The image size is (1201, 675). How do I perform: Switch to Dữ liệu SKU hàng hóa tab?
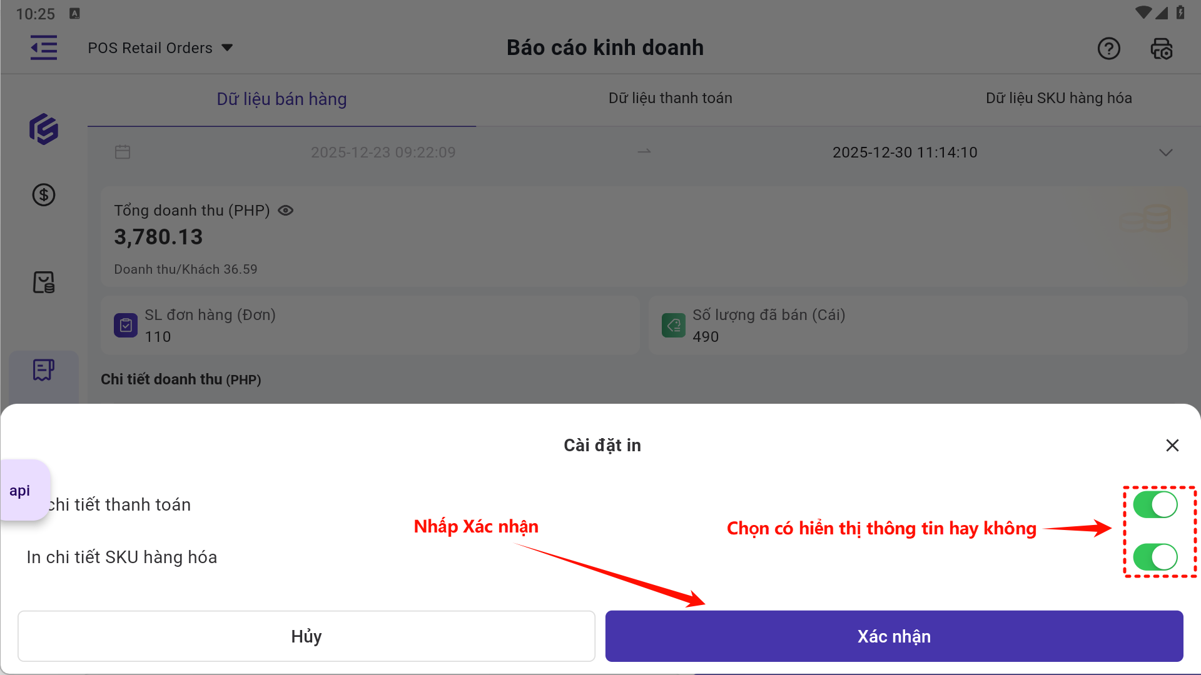(x=1058, y=98)
